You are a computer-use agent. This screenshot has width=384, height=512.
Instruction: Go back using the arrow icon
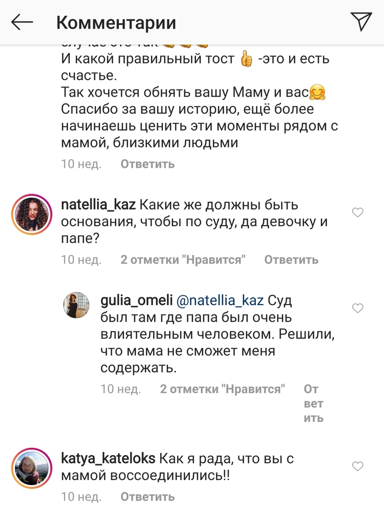click(22, 22)
